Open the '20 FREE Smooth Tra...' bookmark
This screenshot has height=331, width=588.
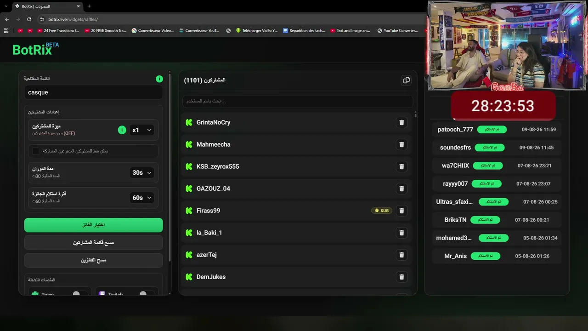[105, 31]
